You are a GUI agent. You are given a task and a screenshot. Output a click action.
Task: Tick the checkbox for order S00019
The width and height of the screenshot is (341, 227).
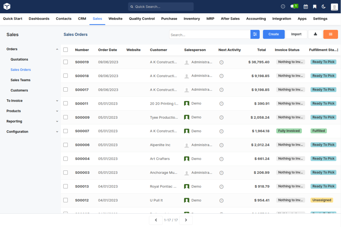coord(66,62)
